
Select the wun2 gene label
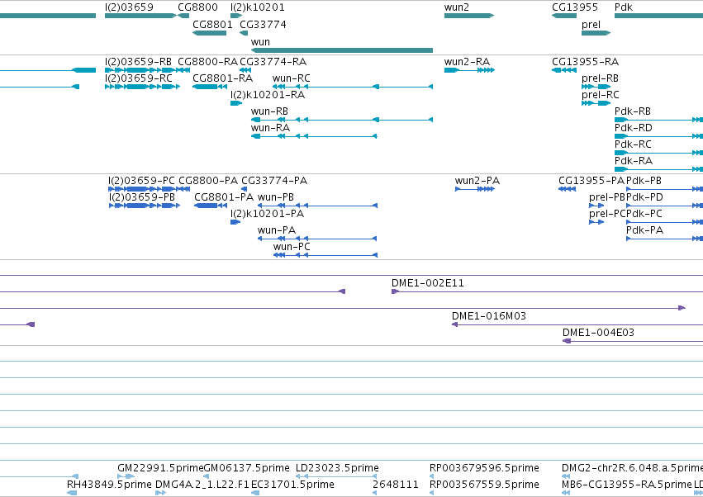point(456,7)
